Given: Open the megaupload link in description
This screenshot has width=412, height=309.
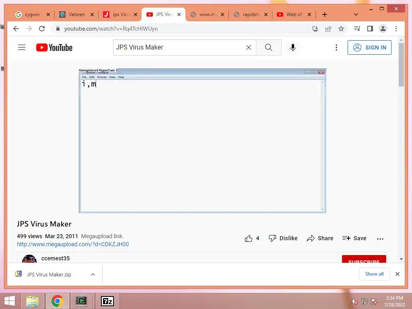Looking at the screenshot, I should click(73, 244).
